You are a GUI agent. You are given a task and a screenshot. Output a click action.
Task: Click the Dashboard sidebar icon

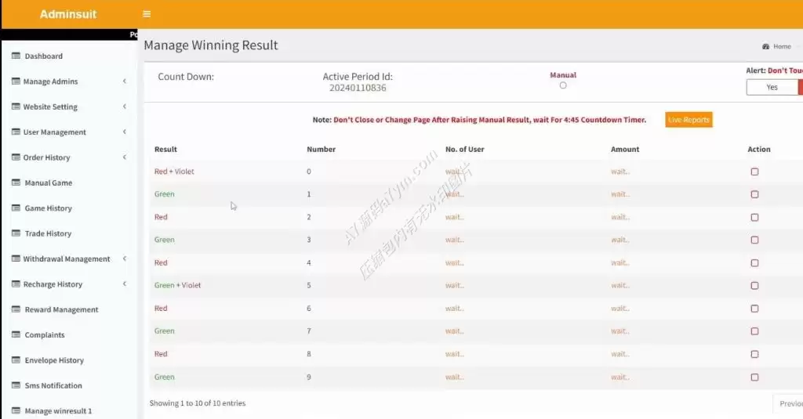pyautogui.click(x=16, y=56)
